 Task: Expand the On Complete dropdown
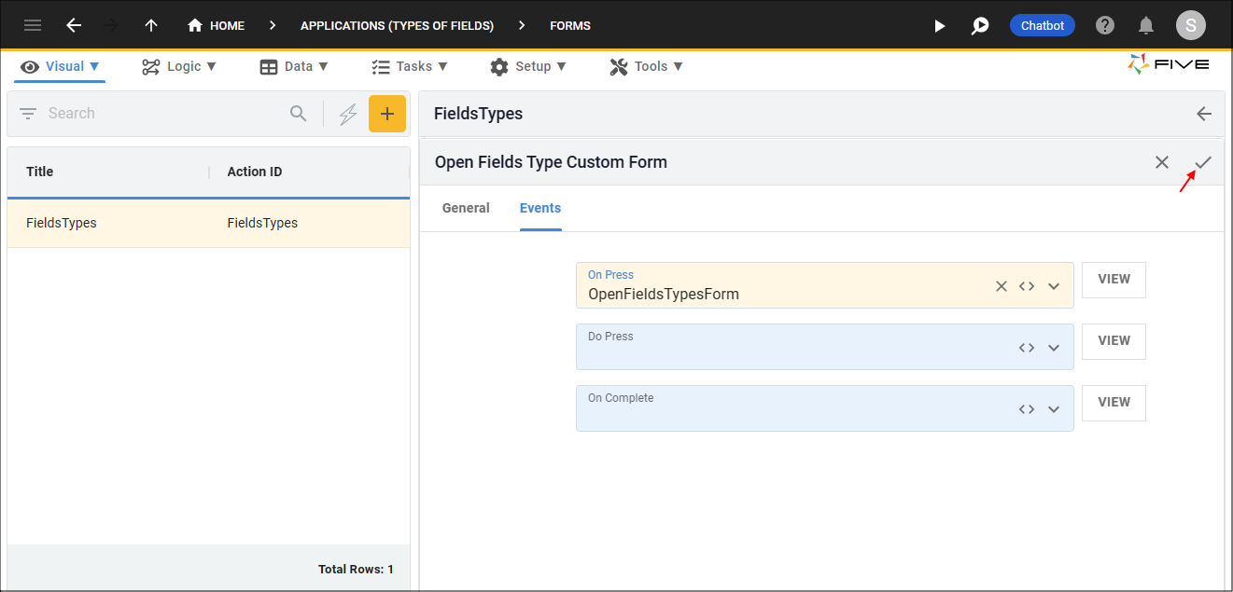click(1054, 409)
